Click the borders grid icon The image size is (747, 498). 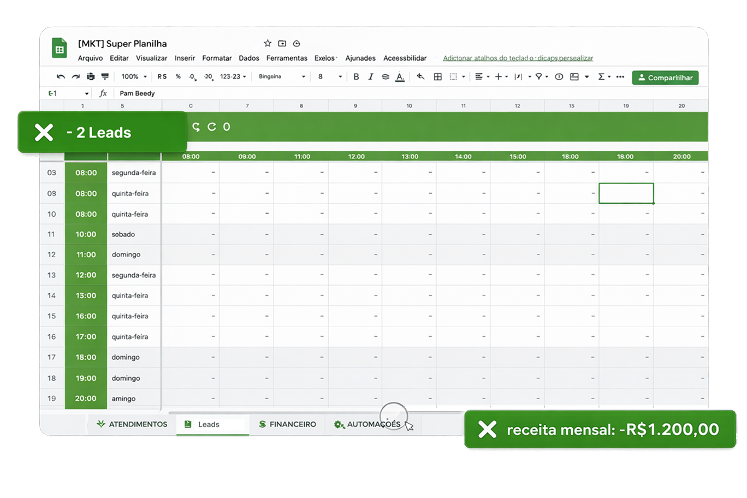437,77
